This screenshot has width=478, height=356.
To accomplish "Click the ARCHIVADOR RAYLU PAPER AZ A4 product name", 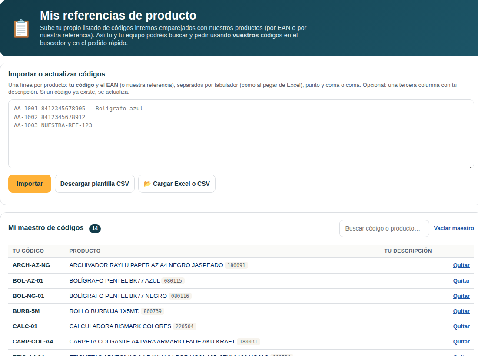I will click(146, 265).
